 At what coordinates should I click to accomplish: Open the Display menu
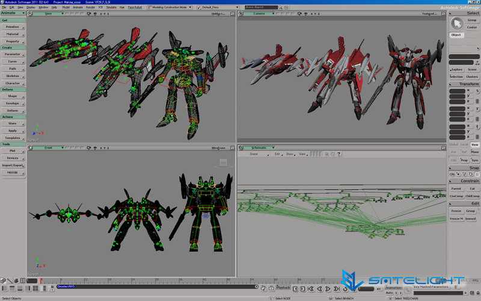point(31,7)
